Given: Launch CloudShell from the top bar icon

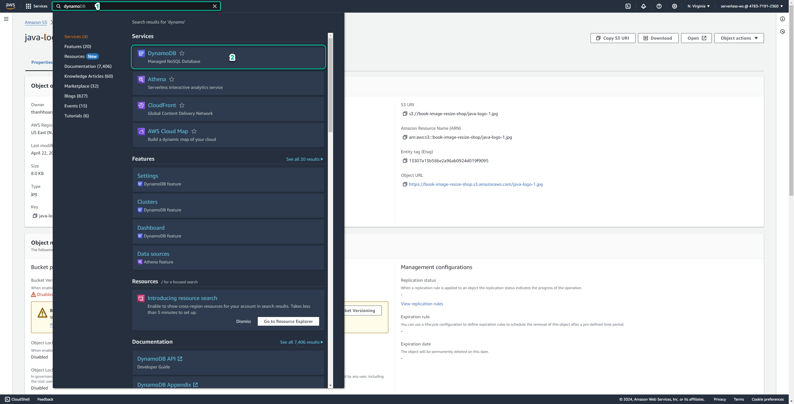Looking at the screenshot, I should coord(628,6).
